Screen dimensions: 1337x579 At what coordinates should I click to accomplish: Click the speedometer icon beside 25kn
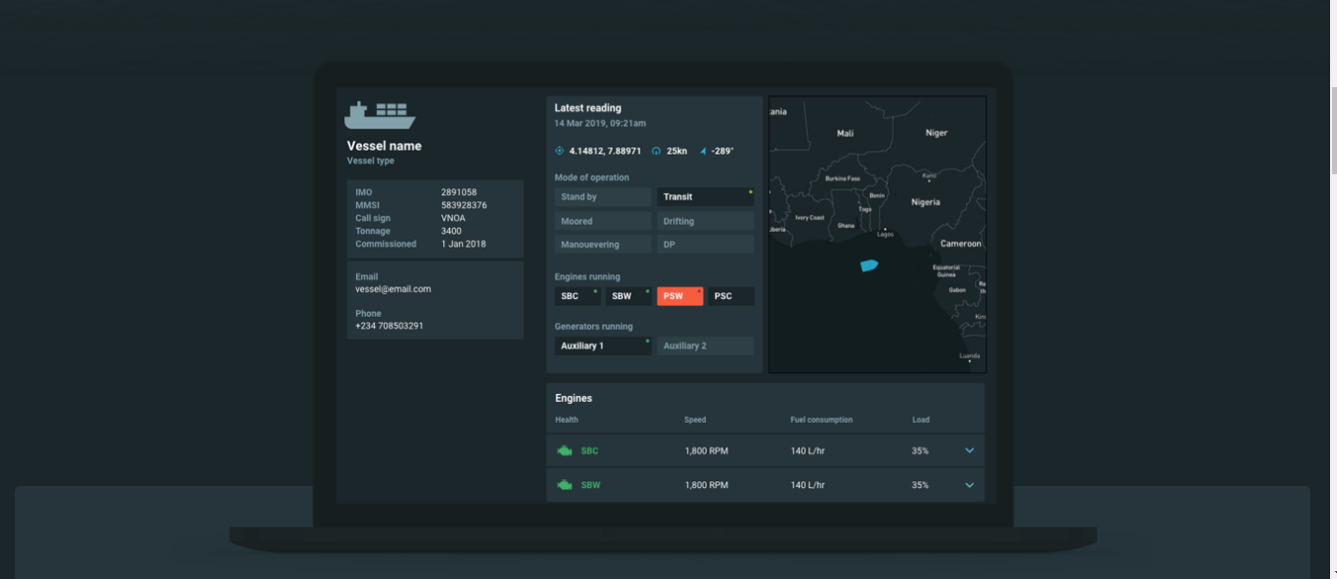655,151
